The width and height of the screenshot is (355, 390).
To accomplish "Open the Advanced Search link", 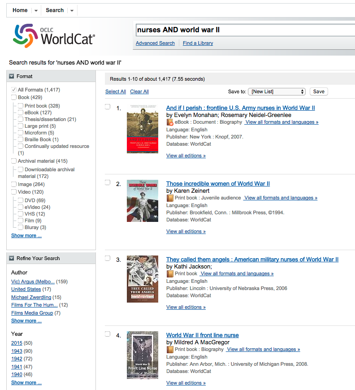I will click(155, 43).
